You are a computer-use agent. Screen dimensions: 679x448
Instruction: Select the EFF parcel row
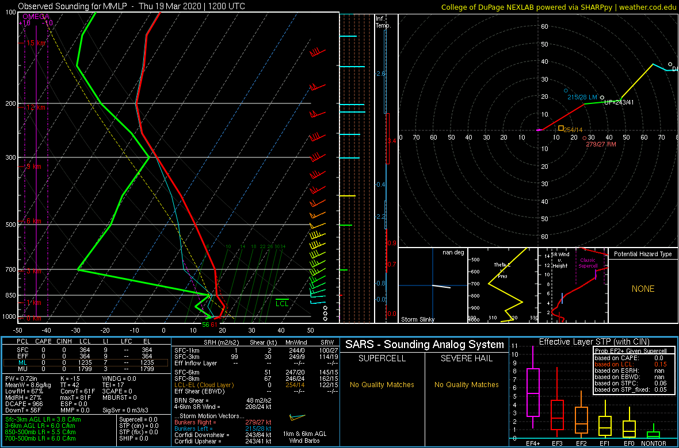click(x=85, y=356)
